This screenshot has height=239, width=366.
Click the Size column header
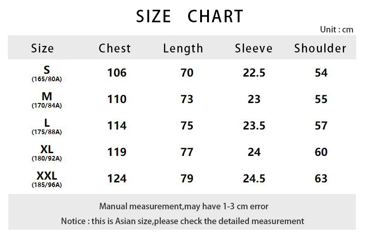[43, 48]
